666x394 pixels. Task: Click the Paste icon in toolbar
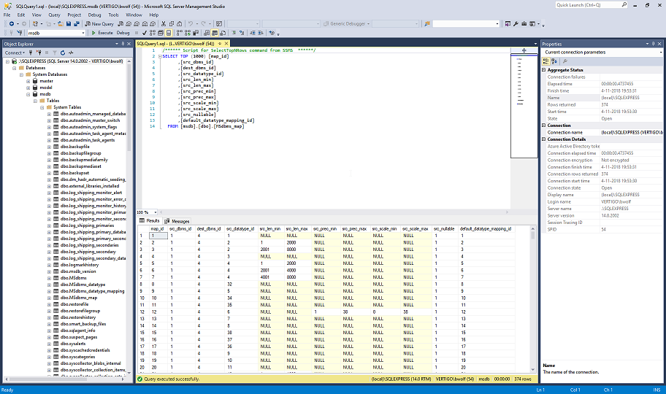[x=179, y=24]
